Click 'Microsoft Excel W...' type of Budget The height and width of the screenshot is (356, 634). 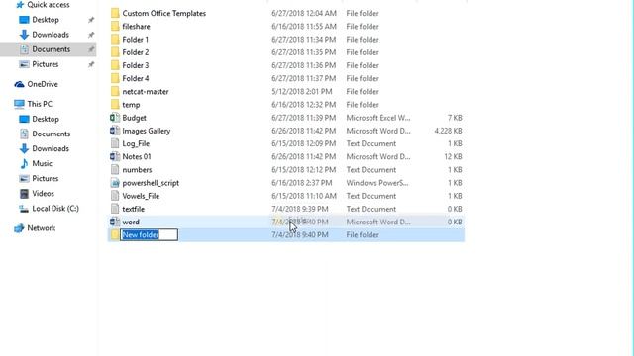(378, 118)
